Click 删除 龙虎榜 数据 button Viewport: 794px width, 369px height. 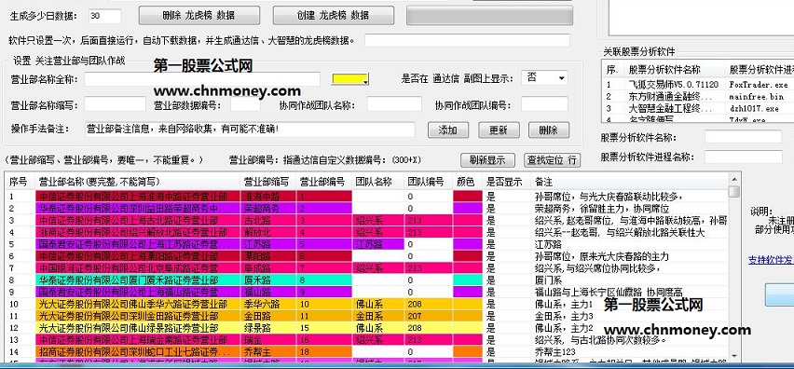click(x=199, y=15)
